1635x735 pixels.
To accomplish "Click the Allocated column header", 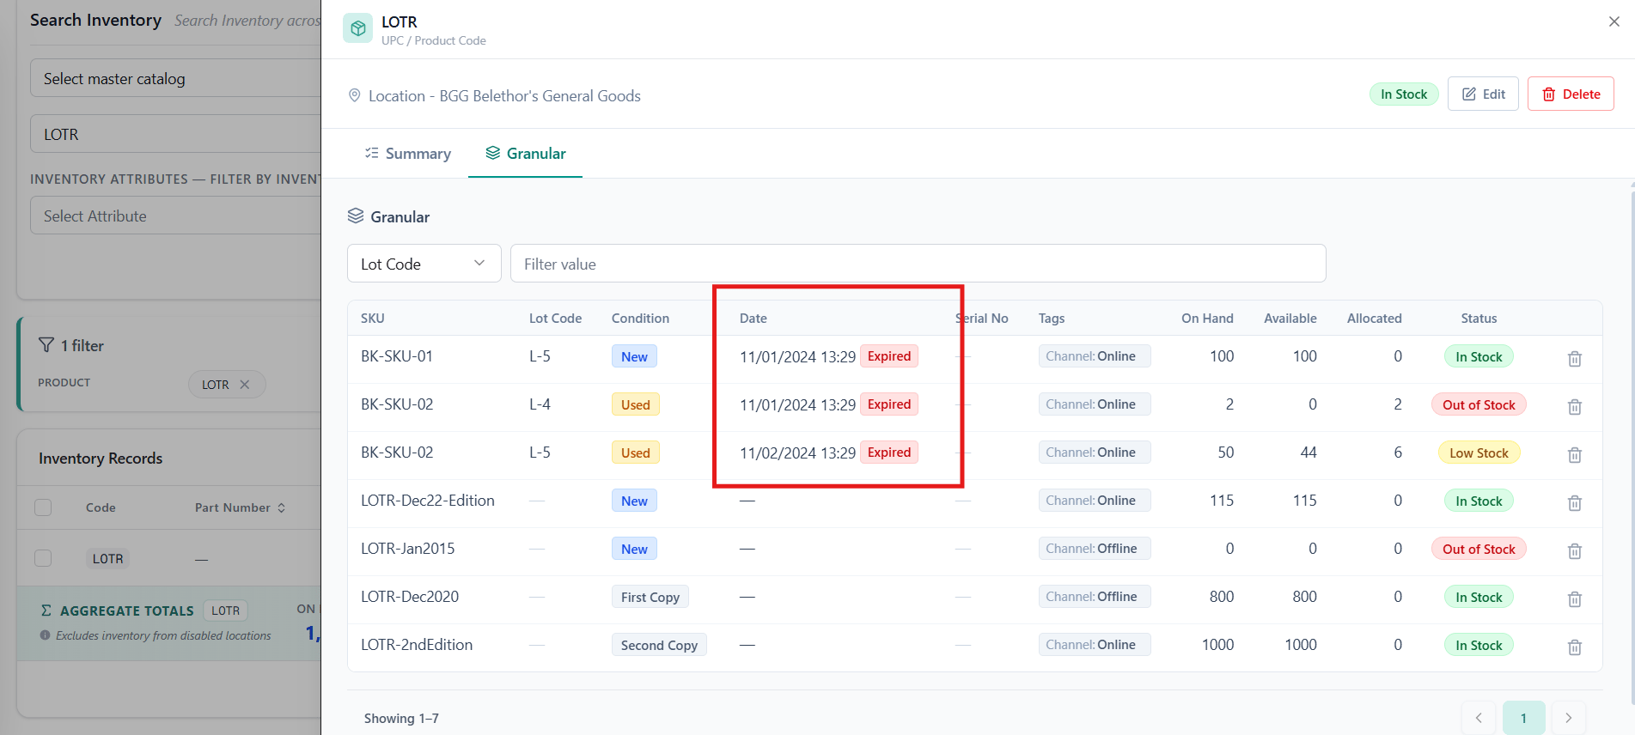I will pyautogui.click(x=1374, y=318).
